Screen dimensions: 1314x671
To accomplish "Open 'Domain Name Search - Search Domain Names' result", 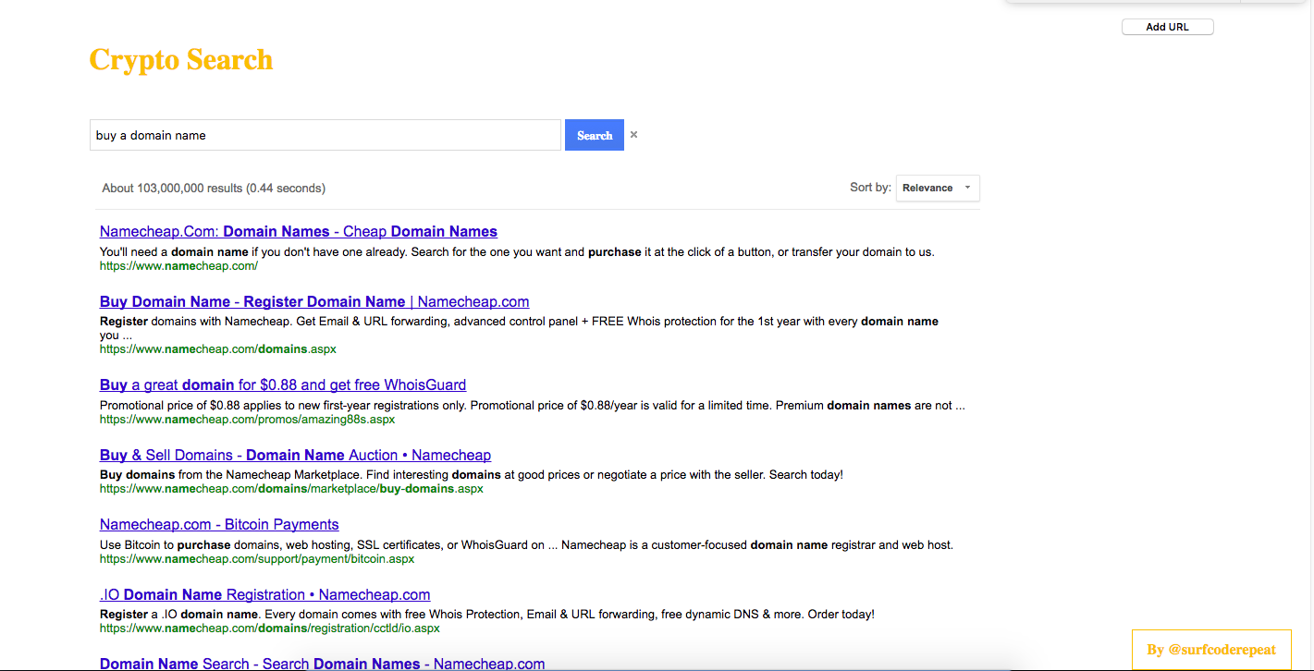I will [322, 664].
